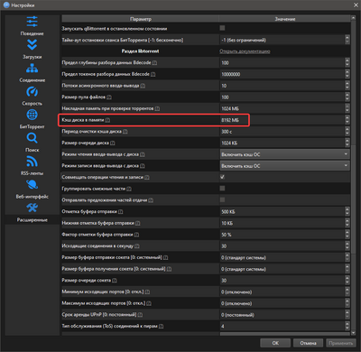Click the Параметр column header
The height and width of the screenshot is (352, 361).
[141, 19]
